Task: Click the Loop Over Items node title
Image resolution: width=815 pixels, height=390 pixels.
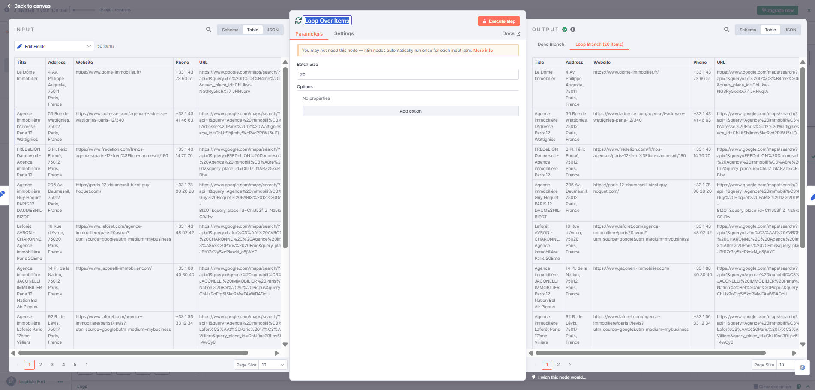Action: [327, 21]
